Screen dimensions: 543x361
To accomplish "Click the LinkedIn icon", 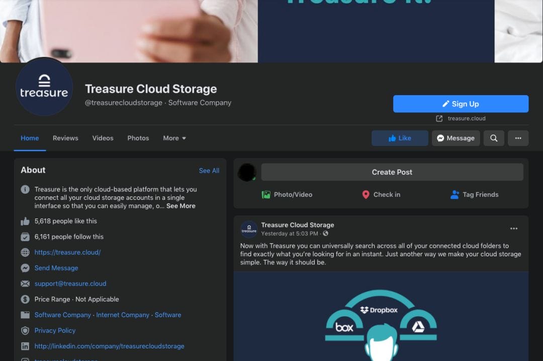I will pos(25,346).
